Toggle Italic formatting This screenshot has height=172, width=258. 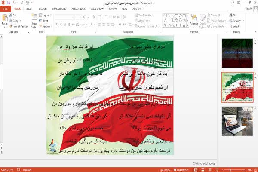tap(61, 25)
